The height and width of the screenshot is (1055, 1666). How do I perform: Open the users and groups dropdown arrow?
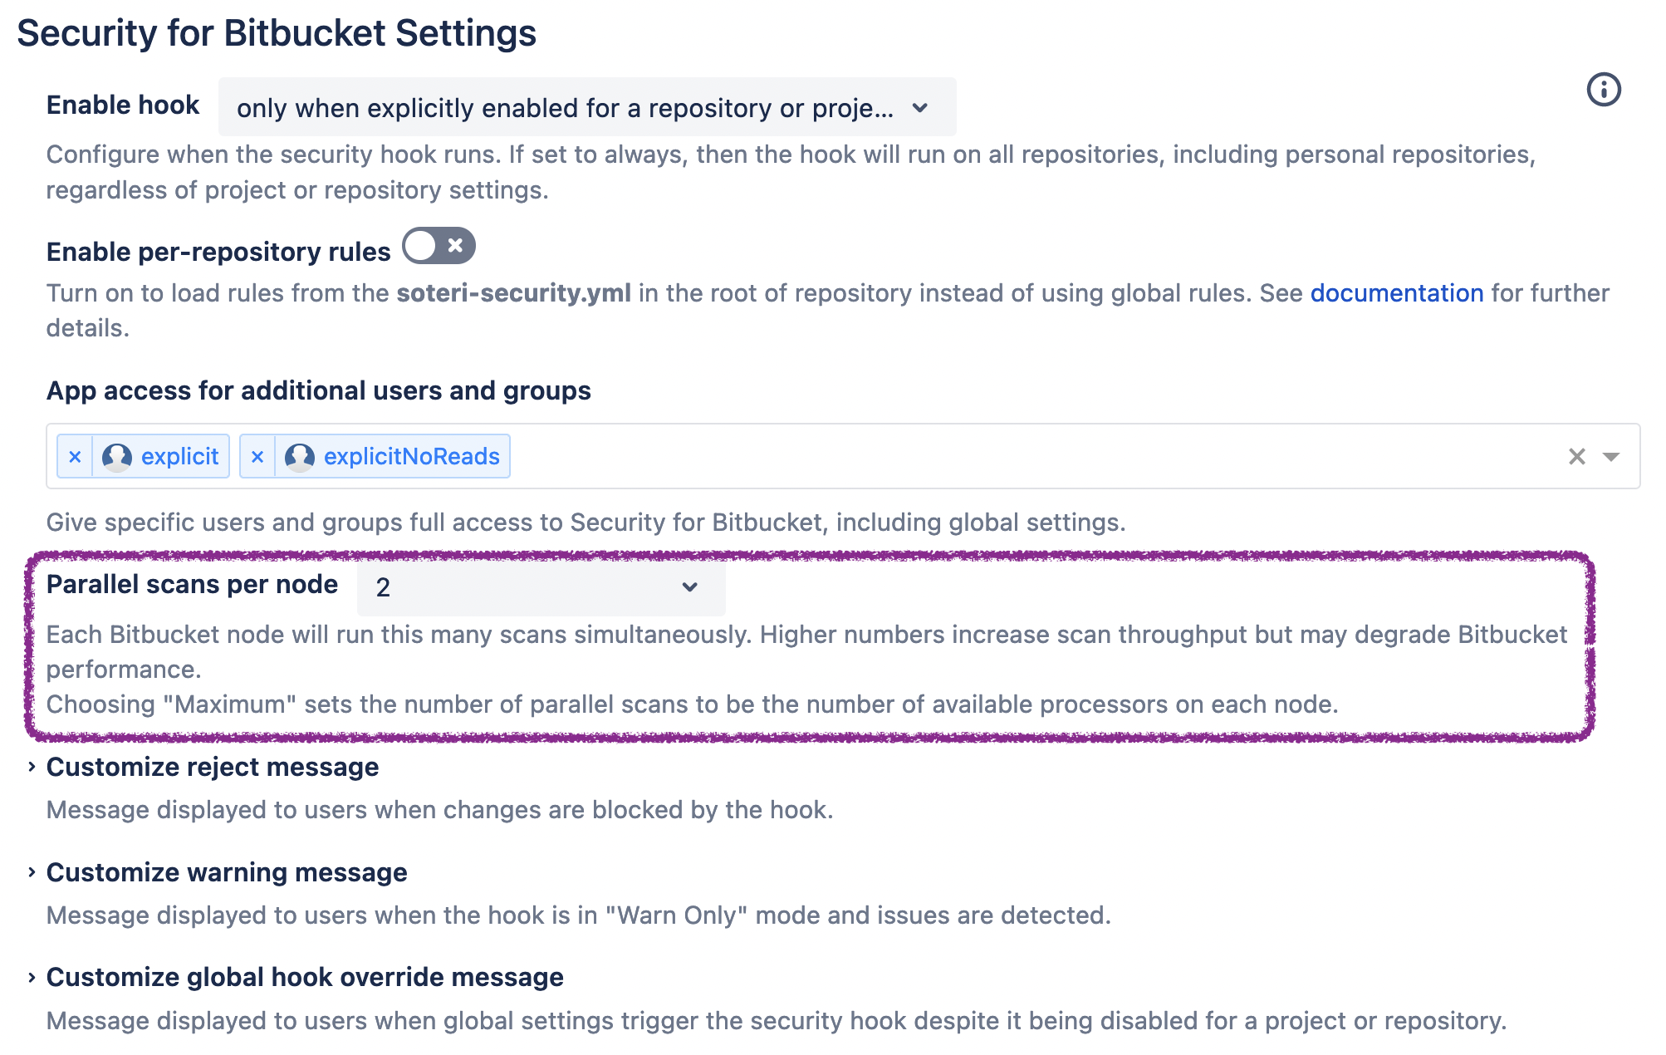click(x=1611, y=456)
